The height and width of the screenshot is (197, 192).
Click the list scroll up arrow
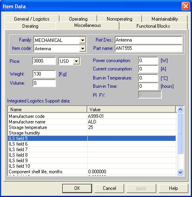[x=180, y=109]
